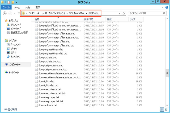
Task: Select file dbo.postprocessor.dat
Action: pyautogui.click(x=51, y=65)
